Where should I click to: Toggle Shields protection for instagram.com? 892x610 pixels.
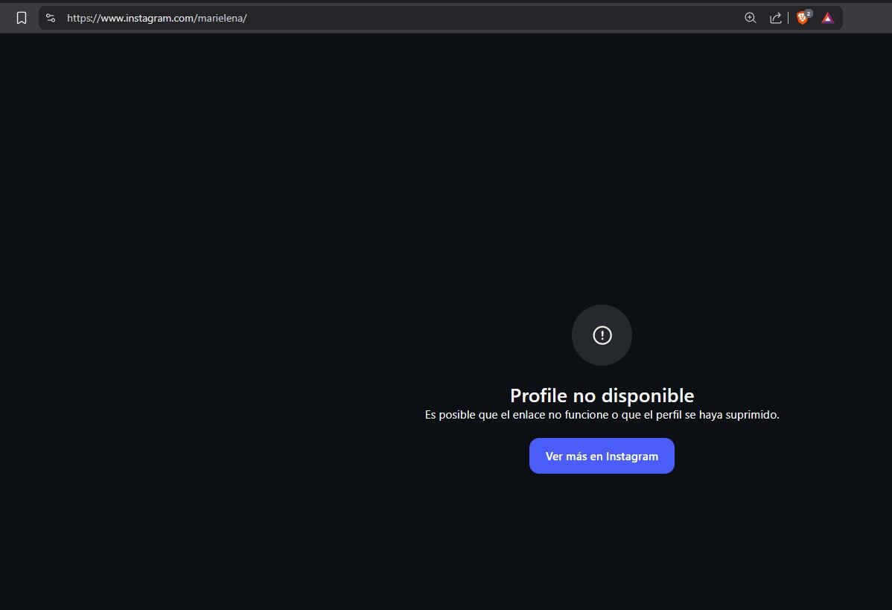[x=802, y=17]
